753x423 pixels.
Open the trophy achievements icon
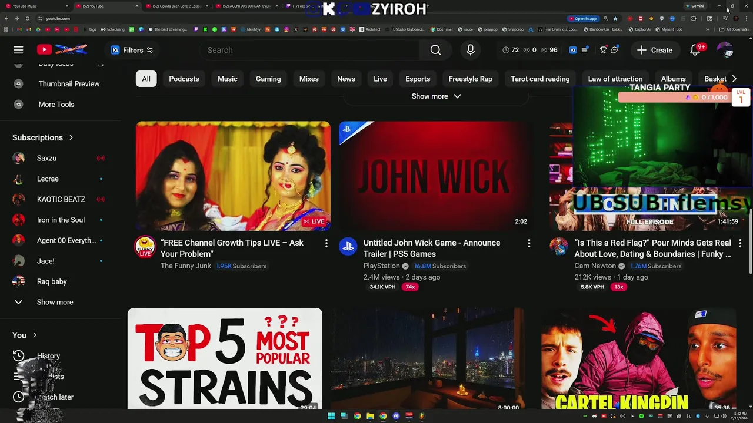click(603, 50)
